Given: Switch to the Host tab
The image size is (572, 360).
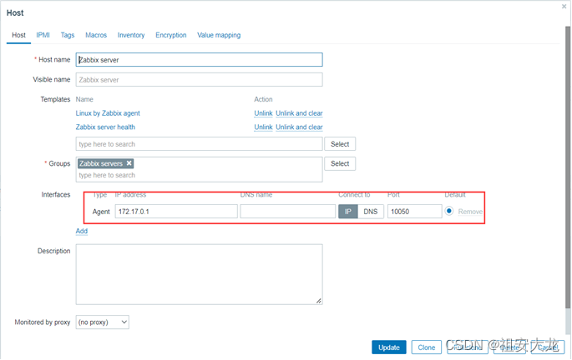Looking at the screenshot, I should [18, 35].
